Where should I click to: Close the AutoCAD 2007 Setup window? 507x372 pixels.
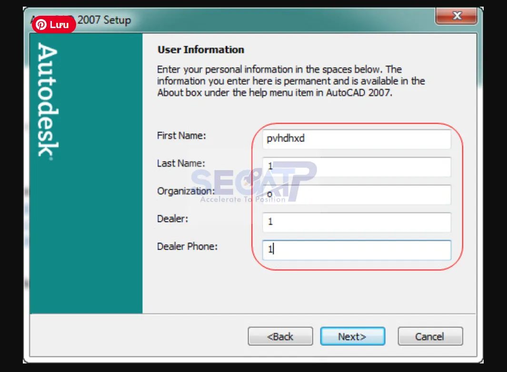pyautogui.click(x=457, y=17)
